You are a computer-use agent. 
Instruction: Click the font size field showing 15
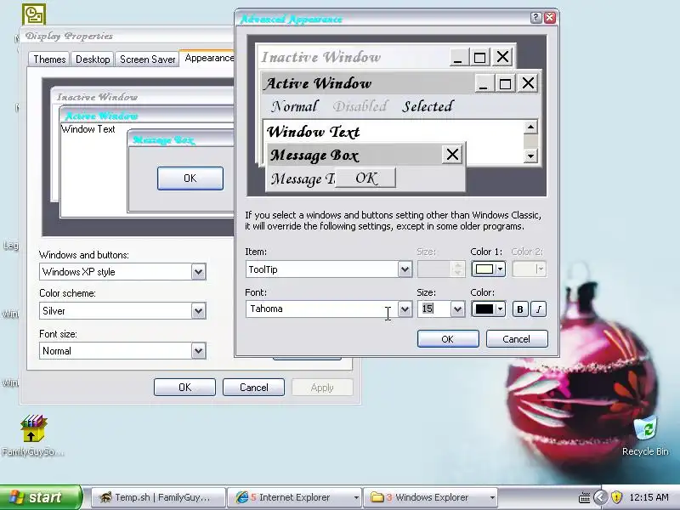(434, 309)
